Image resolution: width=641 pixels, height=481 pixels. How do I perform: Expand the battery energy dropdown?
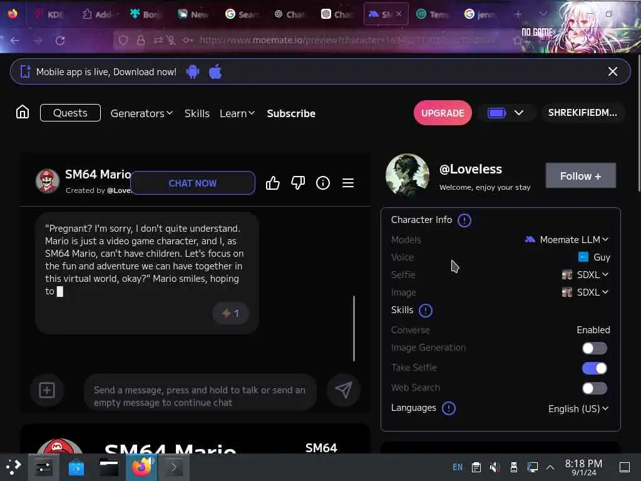pos(519,113)
